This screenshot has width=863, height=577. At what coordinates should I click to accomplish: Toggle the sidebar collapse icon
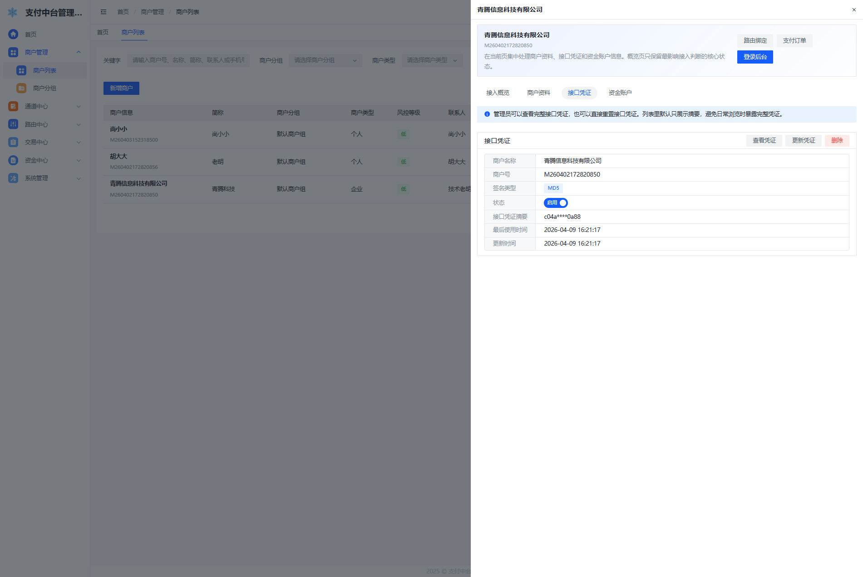click(104, 12)
